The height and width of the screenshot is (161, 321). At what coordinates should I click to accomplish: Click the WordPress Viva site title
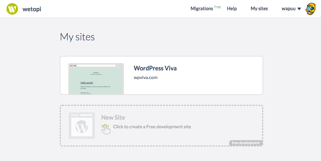point(155,68)
